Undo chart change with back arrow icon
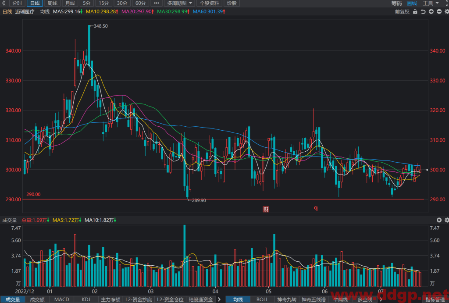 pos(423,12)
